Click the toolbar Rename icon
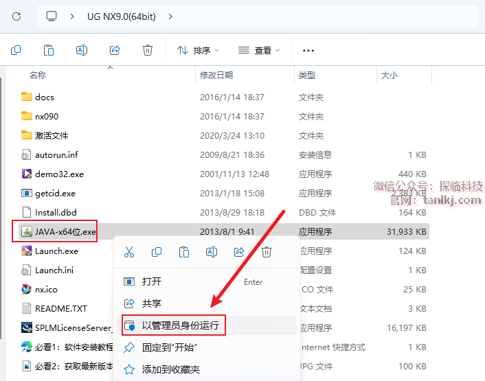The width and height of the screenshot is (485, 381). (82, 50)
